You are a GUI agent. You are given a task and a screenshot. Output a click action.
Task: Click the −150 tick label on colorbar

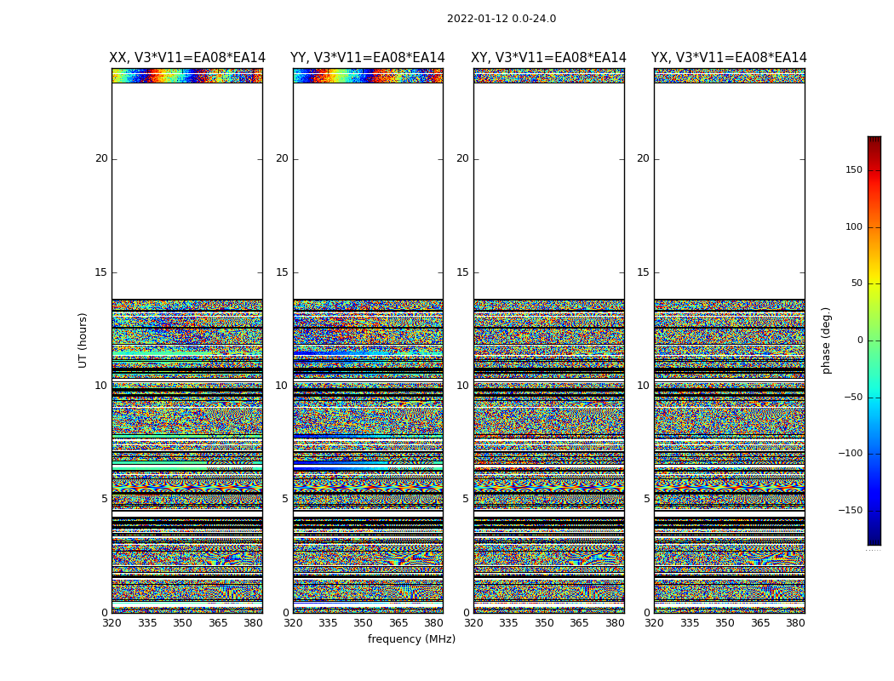tap(851, 511)
